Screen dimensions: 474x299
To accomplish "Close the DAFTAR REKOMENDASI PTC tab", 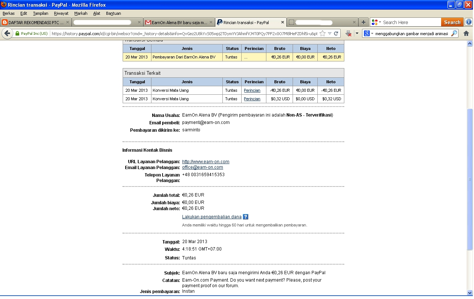I will (x=68, y=22).
